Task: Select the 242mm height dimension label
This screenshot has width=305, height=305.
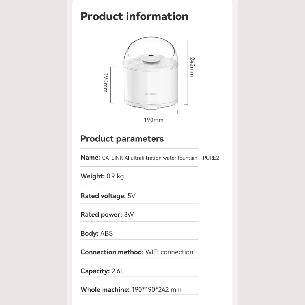Action: tap(192, 67)
